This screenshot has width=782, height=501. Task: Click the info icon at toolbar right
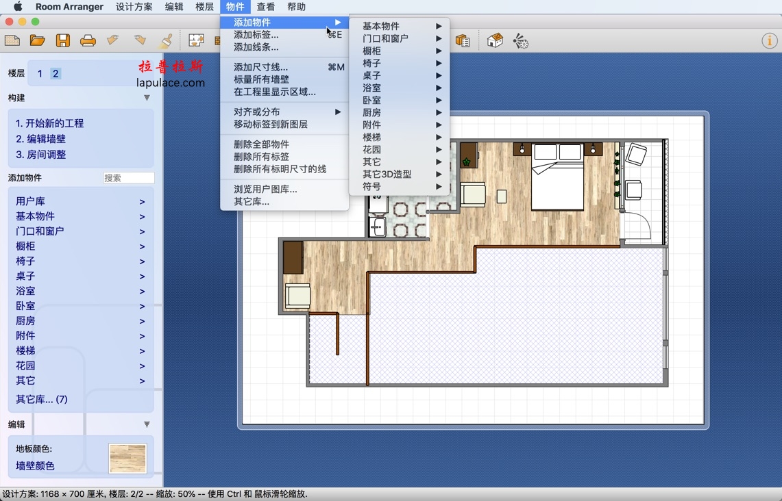click(x=769, y=41)
